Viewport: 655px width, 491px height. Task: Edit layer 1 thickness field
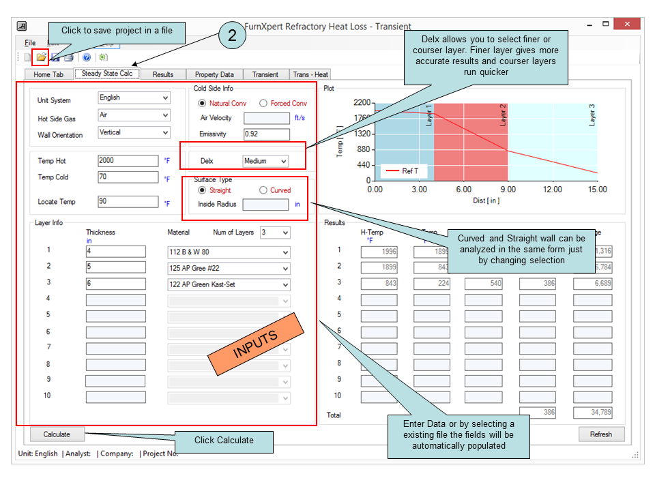point(116,252)
